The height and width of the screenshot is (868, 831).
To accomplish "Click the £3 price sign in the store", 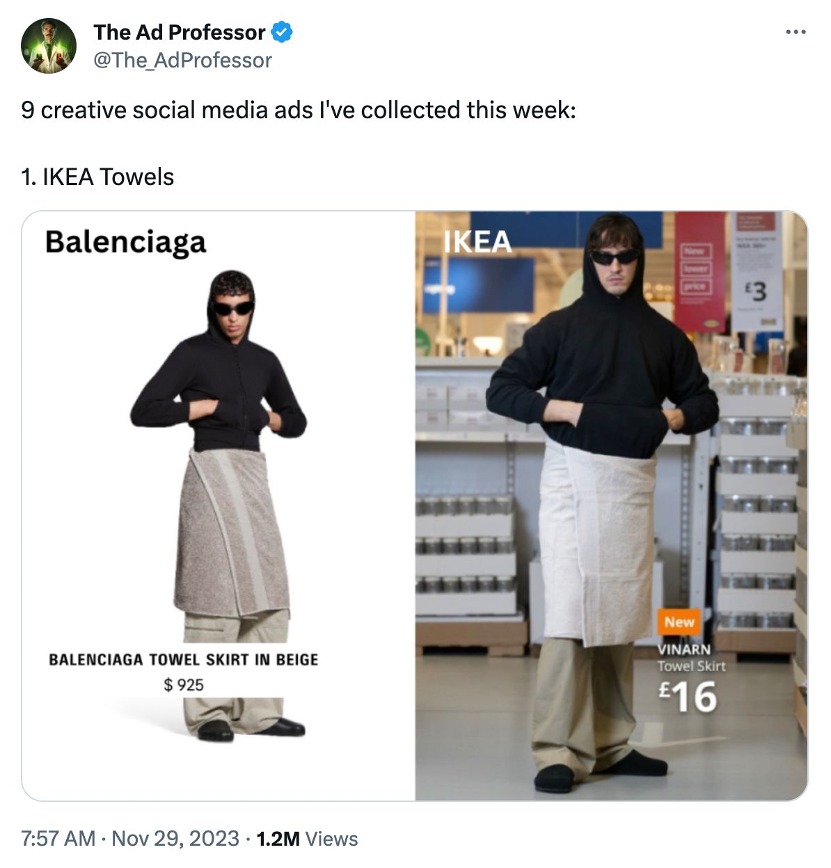I will click(757, 290).
